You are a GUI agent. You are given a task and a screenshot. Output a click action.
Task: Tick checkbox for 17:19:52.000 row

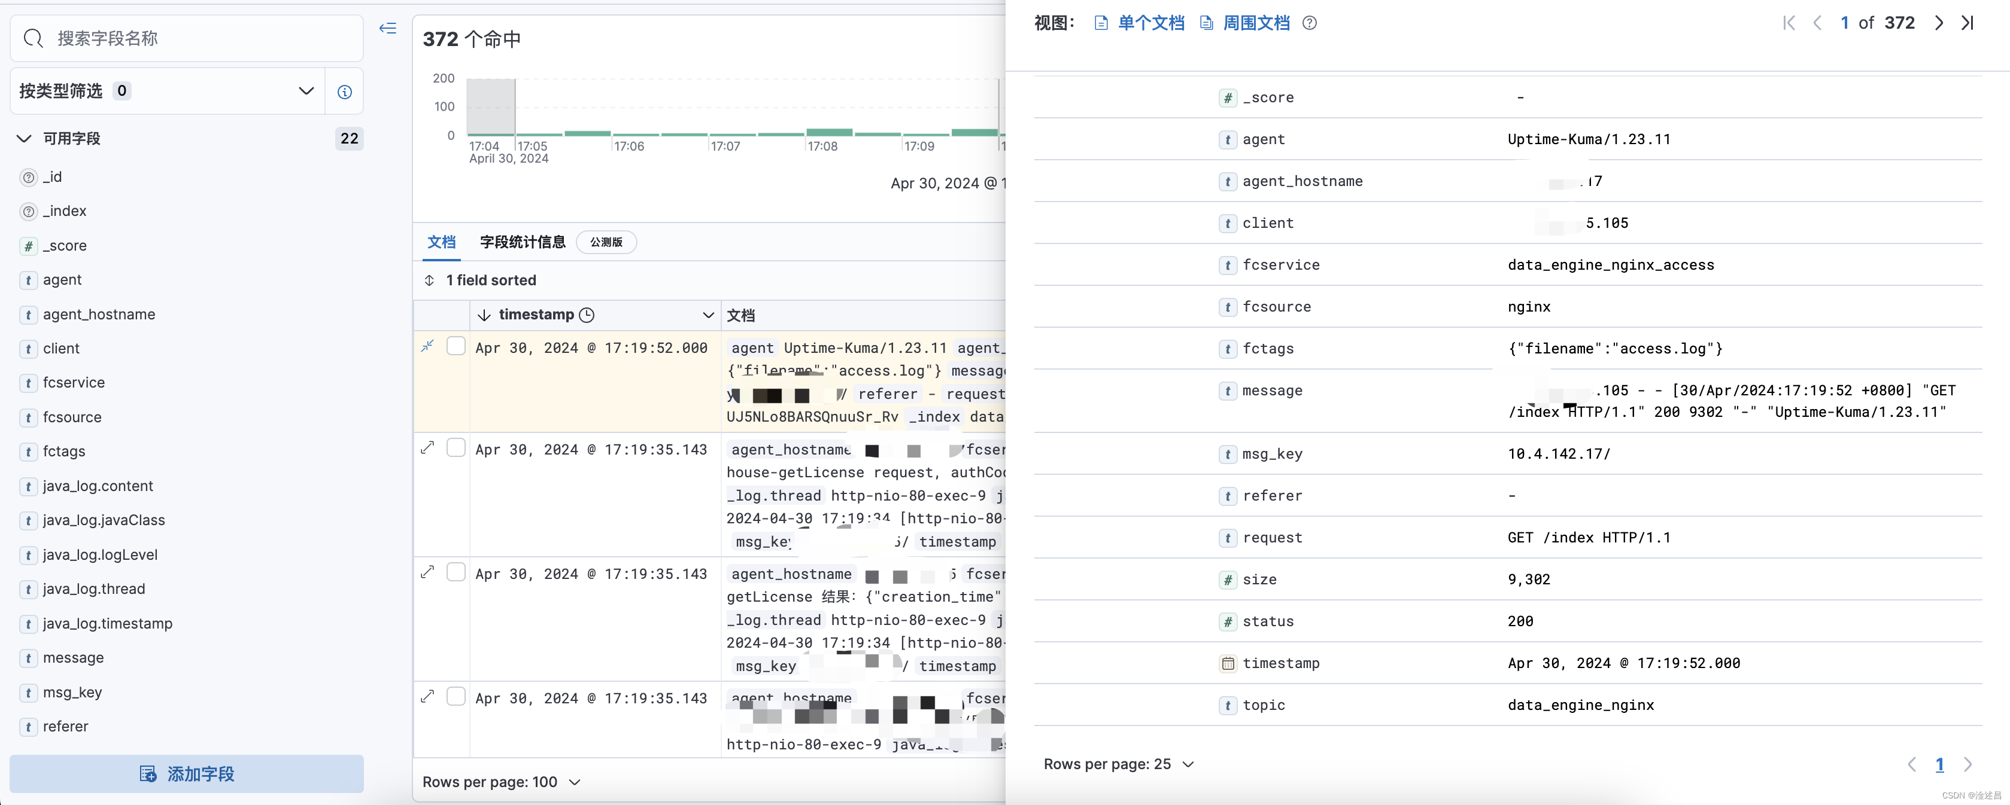tap(456, 346)
